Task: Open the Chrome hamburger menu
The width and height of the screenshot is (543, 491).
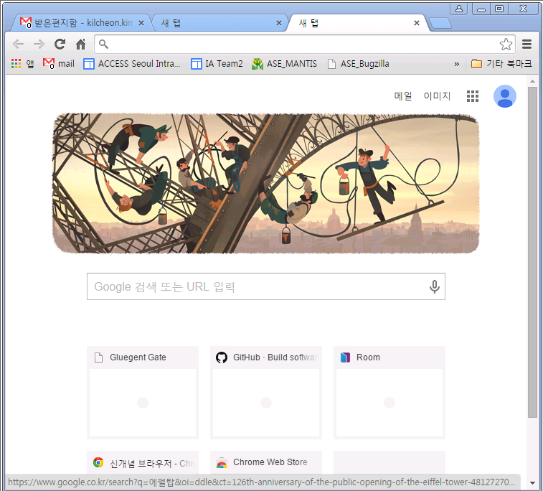Action: (x=527, y=44)
